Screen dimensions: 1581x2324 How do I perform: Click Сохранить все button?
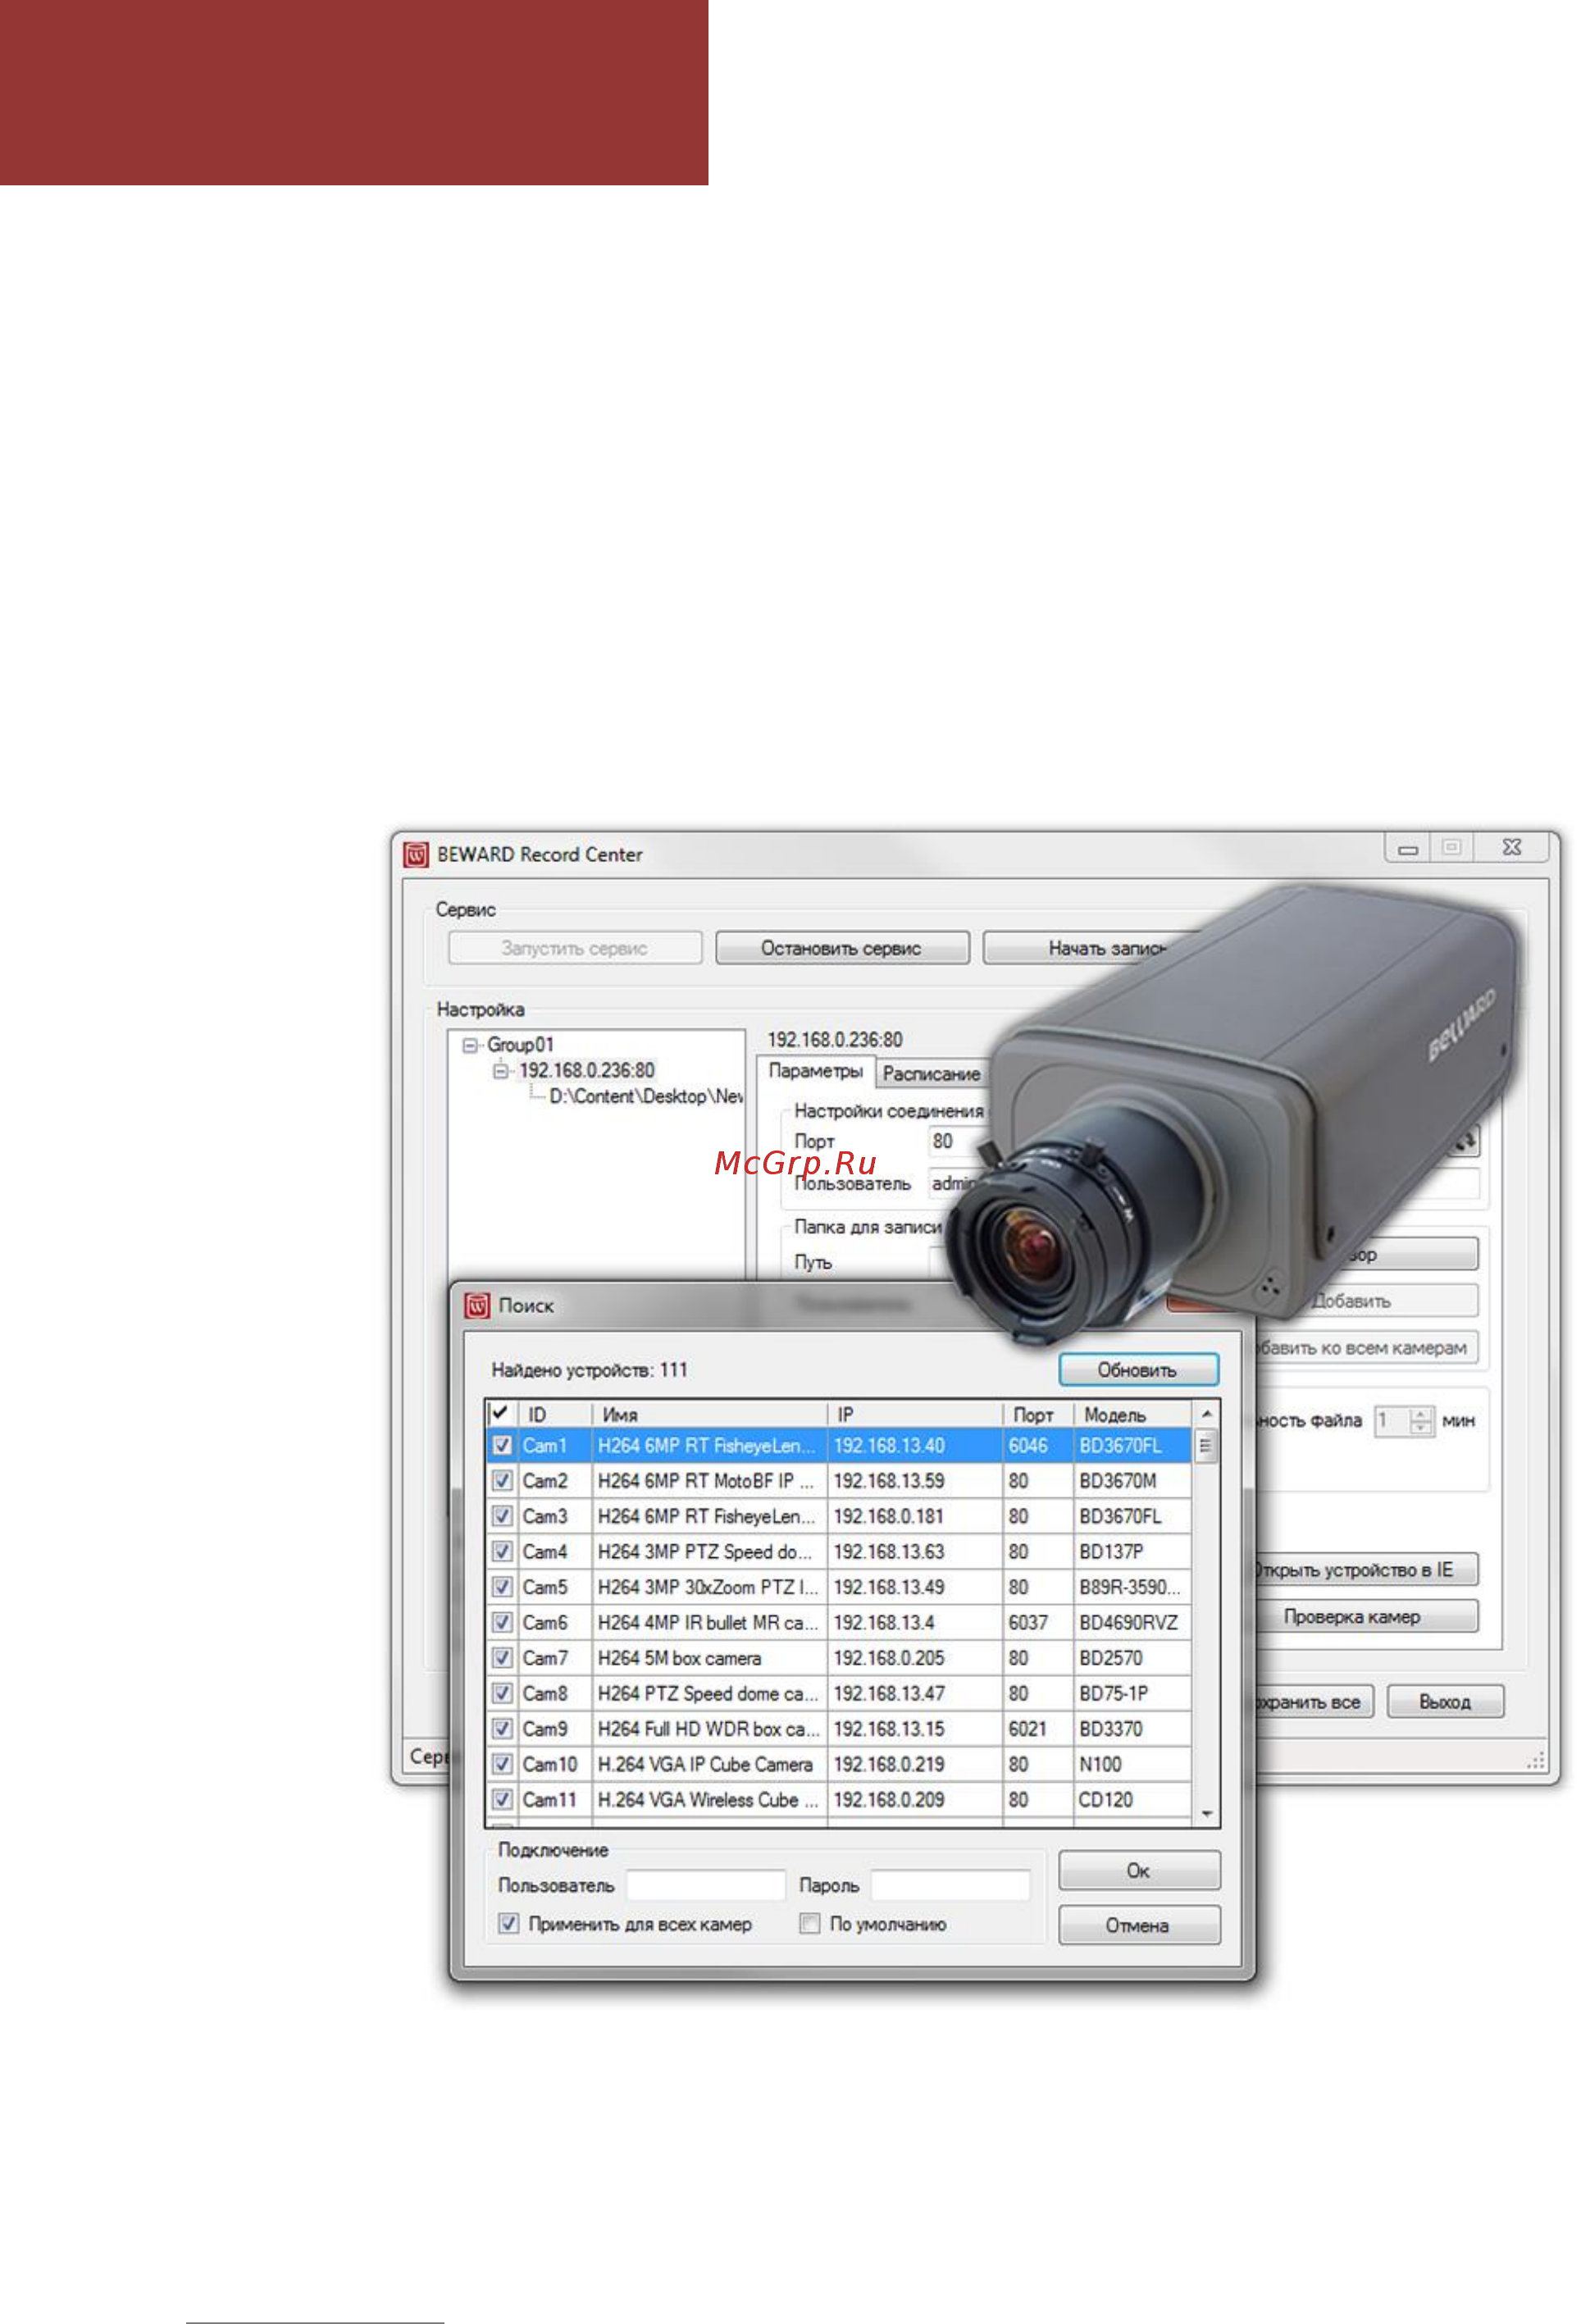point(1314,1702)
